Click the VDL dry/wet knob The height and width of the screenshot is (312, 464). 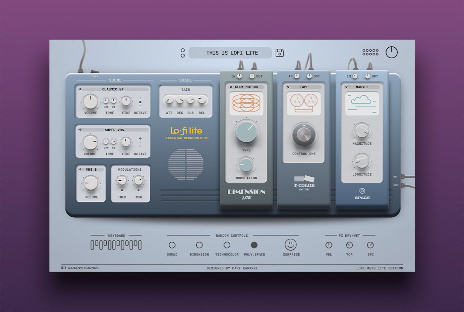click(329, 245)
